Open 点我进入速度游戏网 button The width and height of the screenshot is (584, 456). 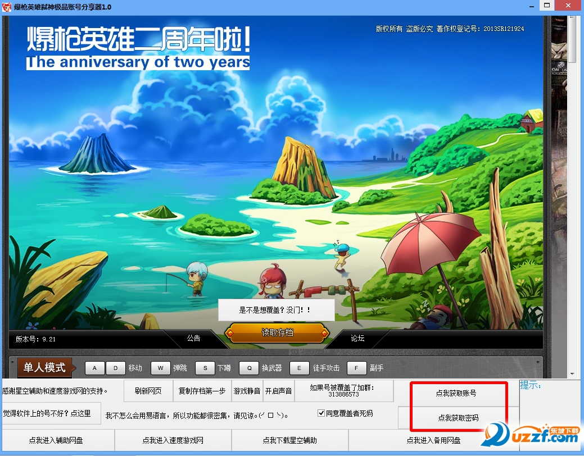pyautogui.click(x=173, y=440)
